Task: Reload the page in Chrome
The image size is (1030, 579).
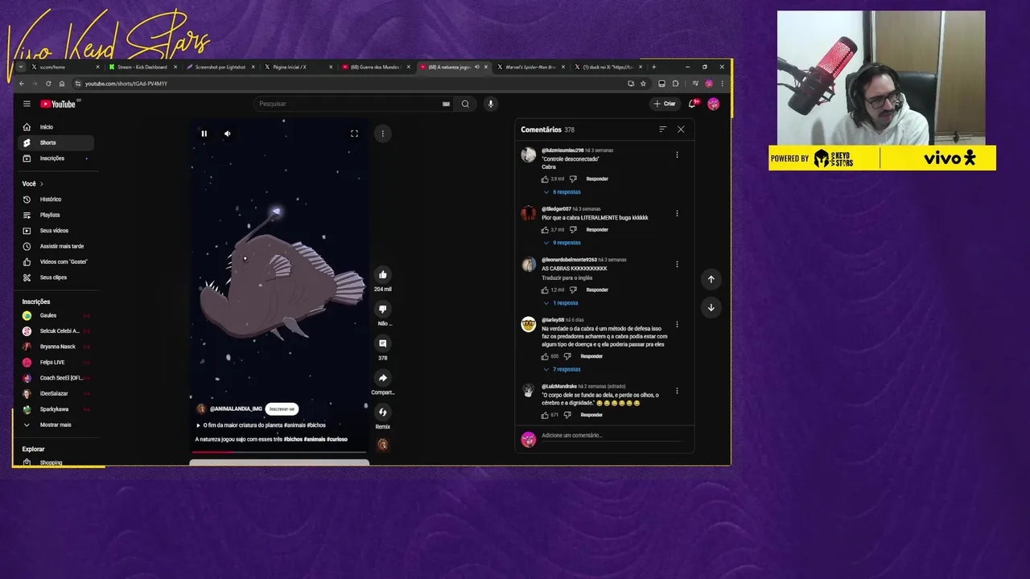Action: [x=48, y=84]
